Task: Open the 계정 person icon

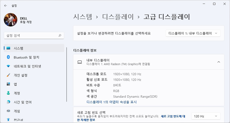Action: [x=8, y=93]
